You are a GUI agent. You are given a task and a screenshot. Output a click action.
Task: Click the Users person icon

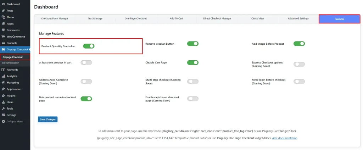(x=3, y=102)
